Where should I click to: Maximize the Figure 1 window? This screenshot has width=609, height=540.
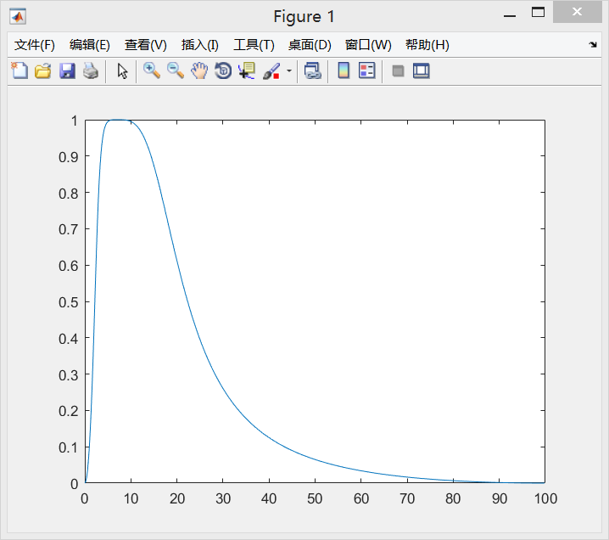[538, 13]
